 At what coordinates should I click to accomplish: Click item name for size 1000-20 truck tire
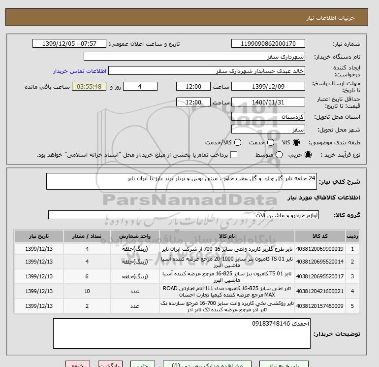tap(227, 262)
